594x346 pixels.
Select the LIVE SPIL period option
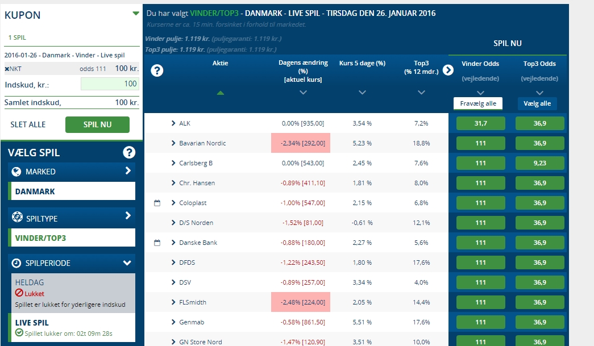(72, 327)
